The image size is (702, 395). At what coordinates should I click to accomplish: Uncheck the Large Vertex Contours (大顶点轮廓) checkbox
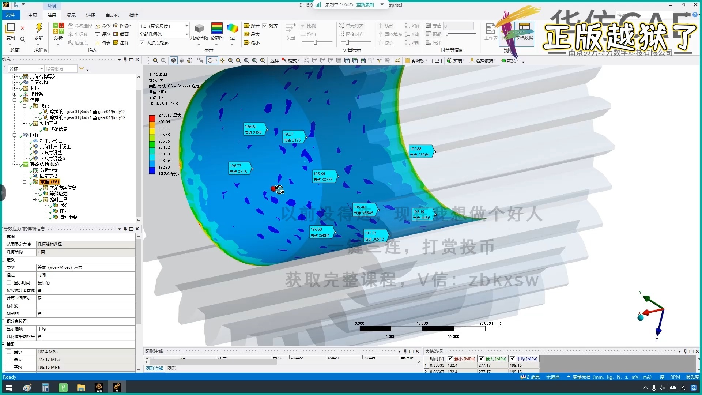coord(142,42)
